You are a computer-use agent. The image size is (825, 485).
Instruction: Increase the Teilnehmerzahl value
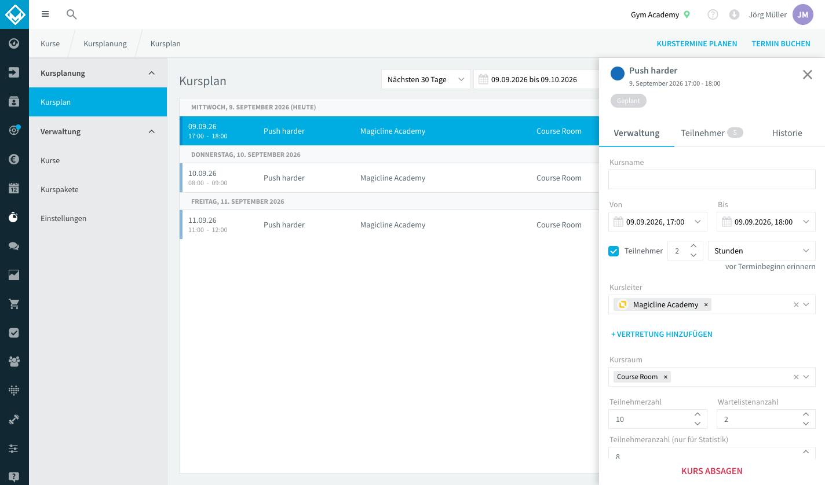coord(697,414)
